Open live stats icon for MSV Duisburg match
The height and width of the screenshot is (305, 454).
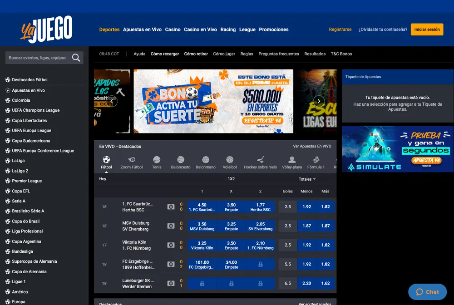coord(171,226)
